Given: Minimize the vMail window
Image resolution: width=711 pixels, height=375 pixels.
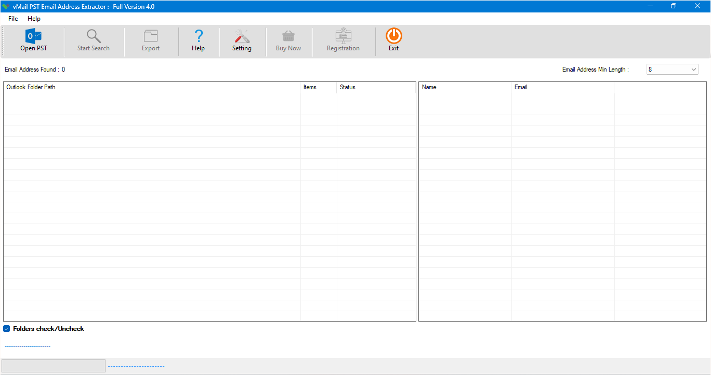Looking at the screenshot, I should [650, 6].
